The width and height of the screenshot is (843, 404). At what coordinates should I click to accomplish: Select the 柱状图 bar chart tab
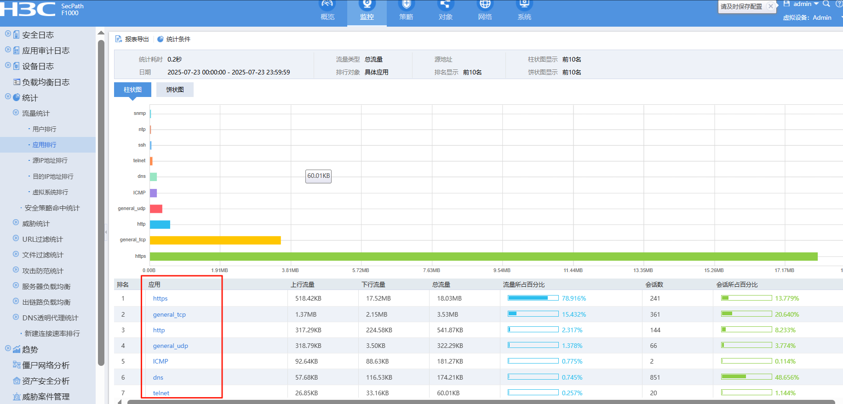(x=132, y=90)
